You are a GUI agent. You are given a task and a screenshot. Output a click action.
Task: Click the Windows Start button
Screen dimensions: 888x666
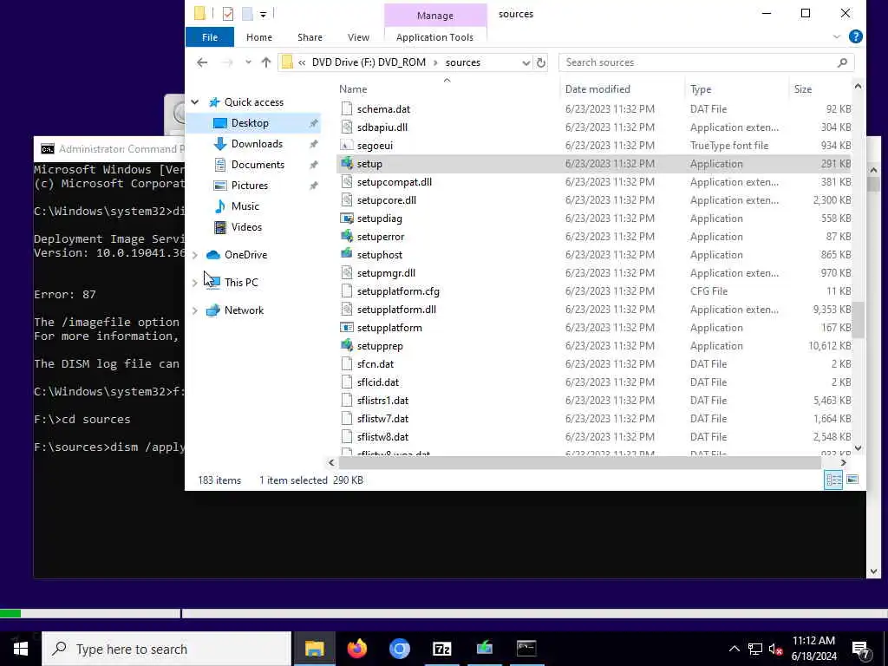tap(21, 649)
